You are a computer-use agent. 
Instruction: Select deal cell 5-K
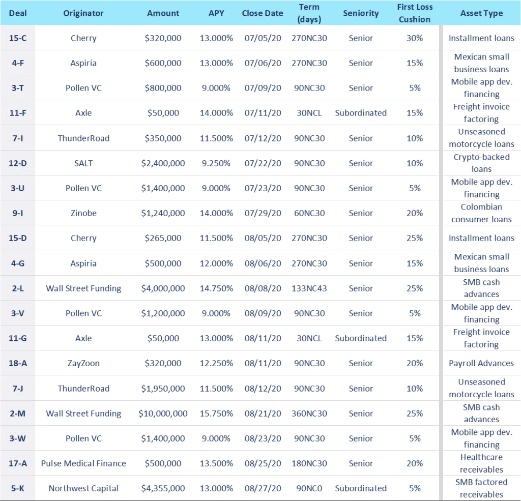(x=18, y=488)
